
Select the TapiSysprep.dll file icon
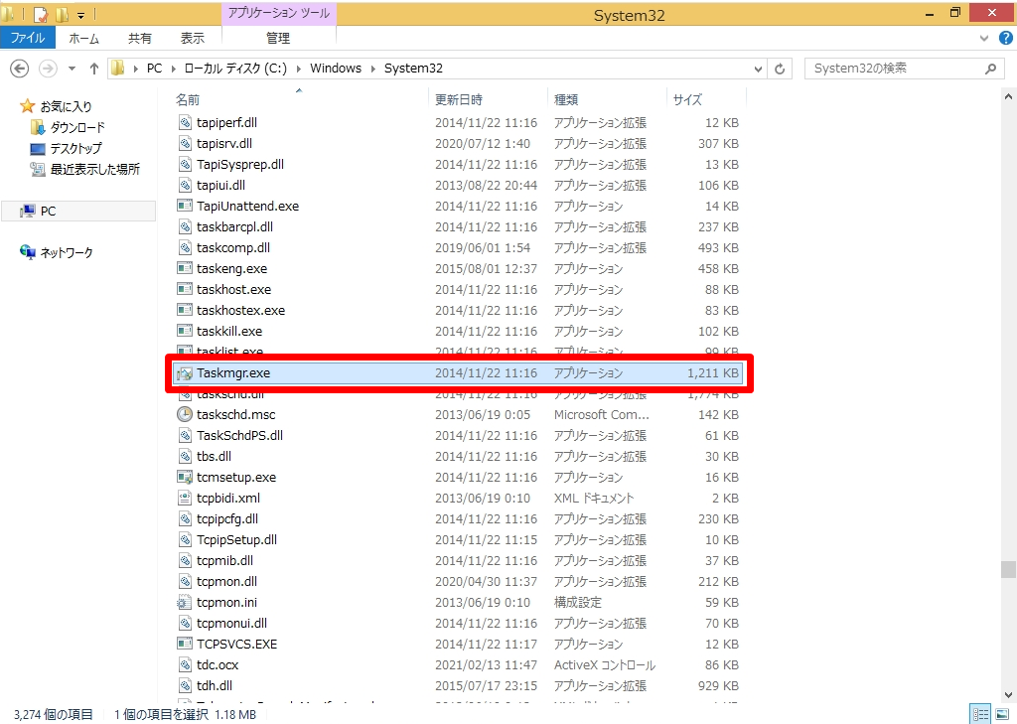(x=185, y=164)
